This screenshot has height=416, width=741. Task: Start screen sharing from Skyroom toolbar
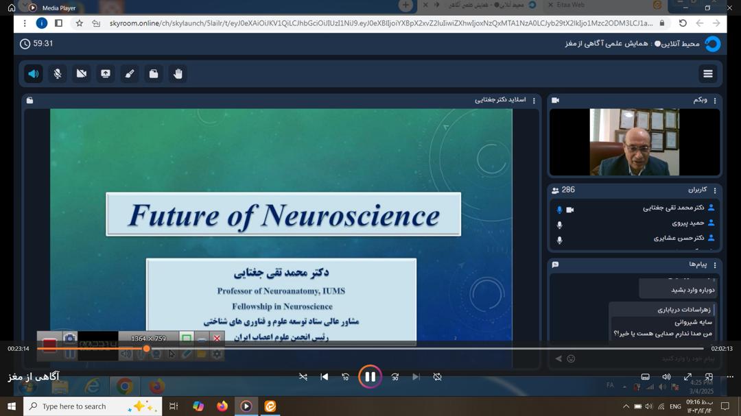[106, 73]
